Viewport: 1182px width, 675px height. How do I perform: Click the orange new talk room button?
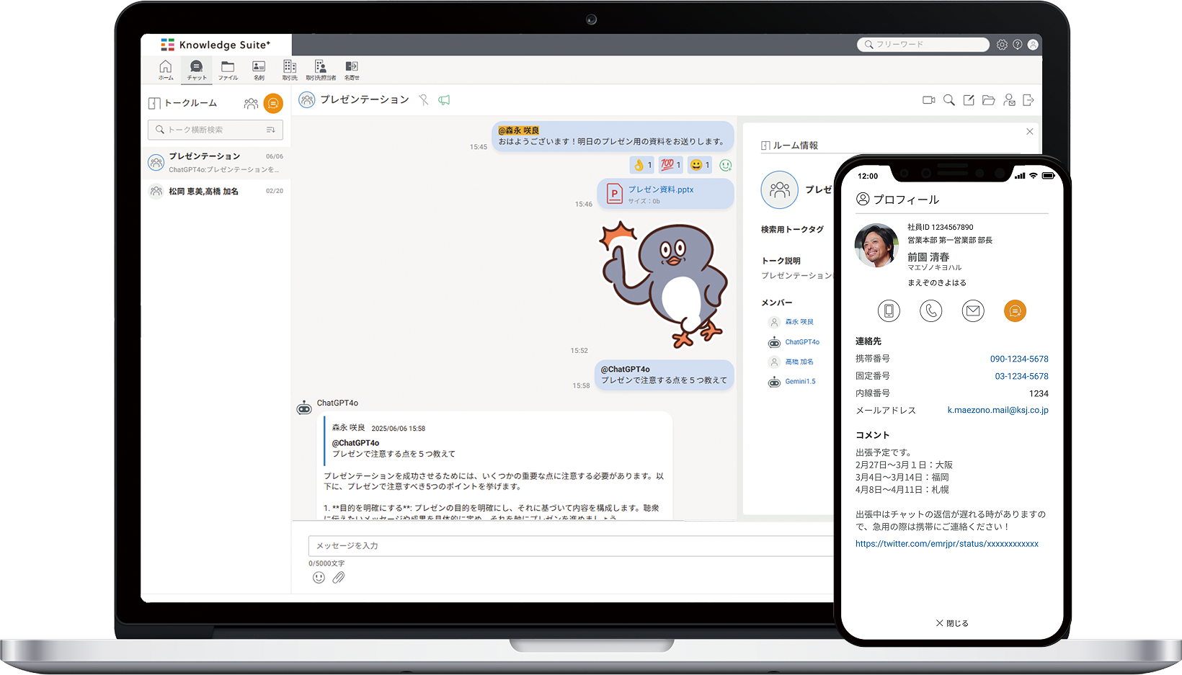[x=273, y=104]
